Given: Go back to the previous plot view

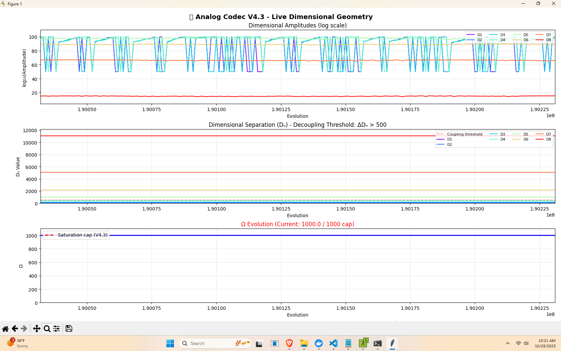Looking at the screenshot, I should [x=15, y=329].
